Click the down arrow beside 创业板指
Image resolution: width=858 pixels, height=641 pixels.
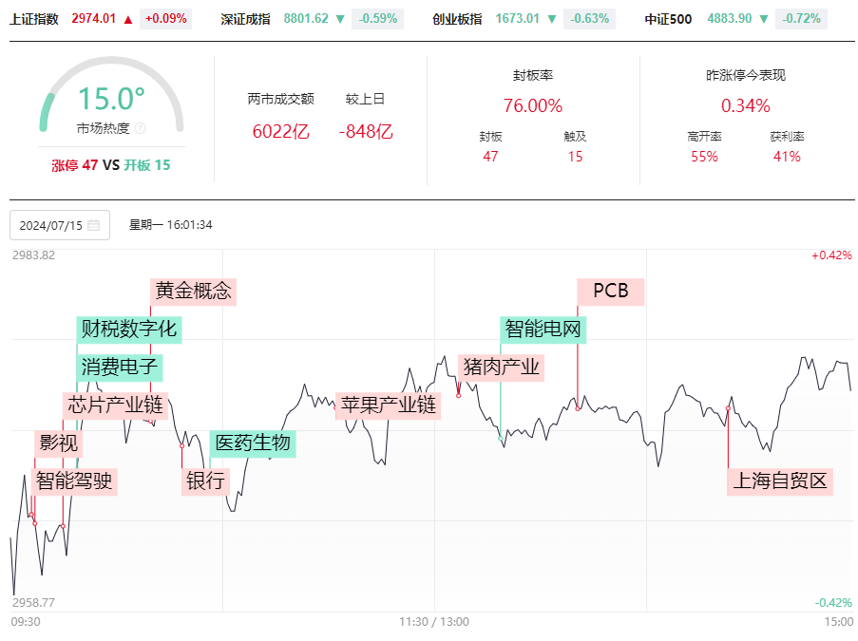pyautogui.click(x=552, y=18)
